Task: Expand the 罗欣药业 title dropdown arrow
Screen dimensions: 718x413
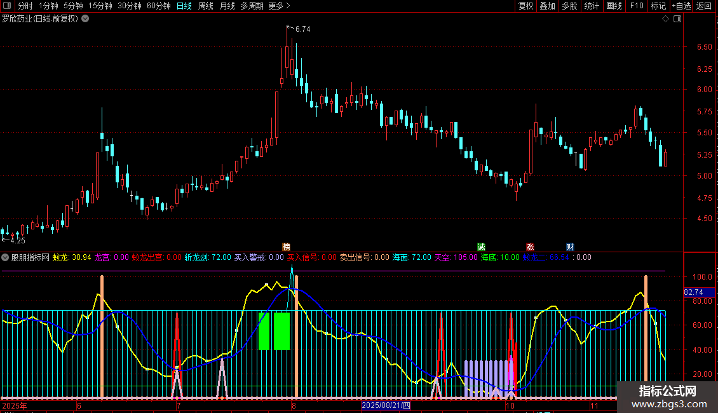Action: 85,19
